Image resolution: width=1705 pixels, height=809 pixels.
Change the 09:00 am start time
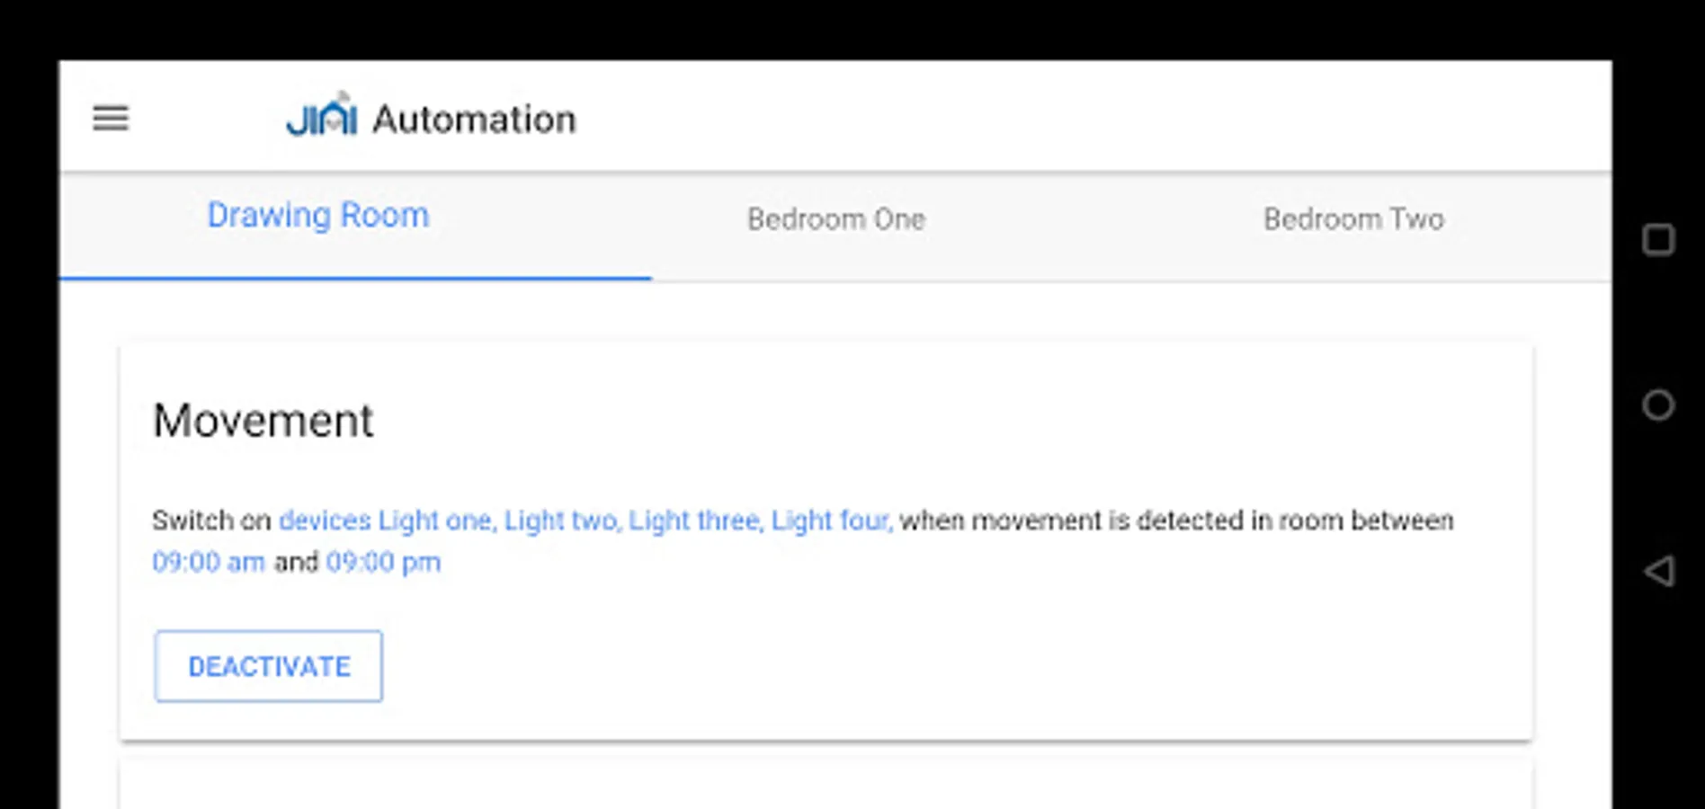pos(209,563)
